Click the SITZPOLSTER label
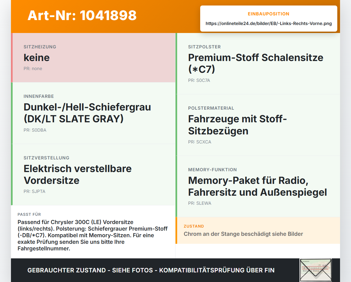Screen dimensions: 351x282 click(x=204, y=47)
